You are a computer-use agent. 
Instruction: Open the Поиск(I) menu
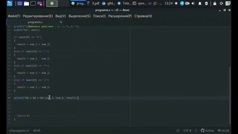(x=99, y=16)
